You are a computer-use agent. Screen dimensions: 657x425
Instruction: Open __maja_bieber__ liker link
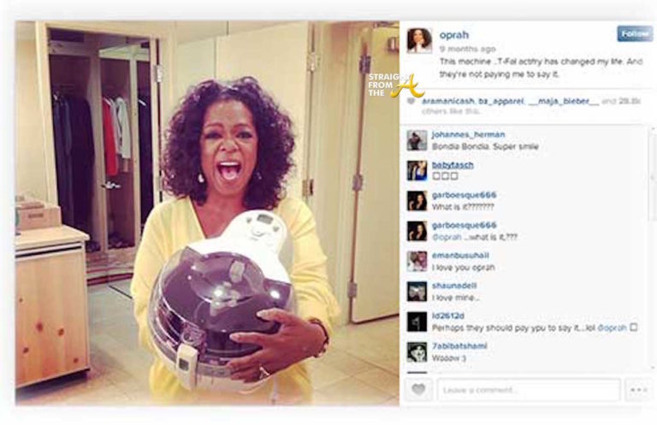pos(564,101)
